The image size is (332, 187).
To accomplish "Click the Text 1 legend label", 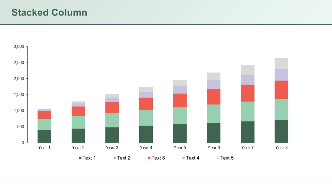I will (89, 158).
